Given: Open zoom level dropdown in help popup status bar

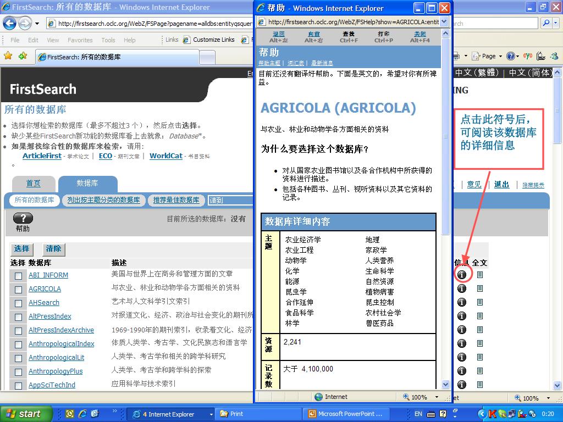Looking at the screenshot, I should pyautogui.click(x=437, y=397).
